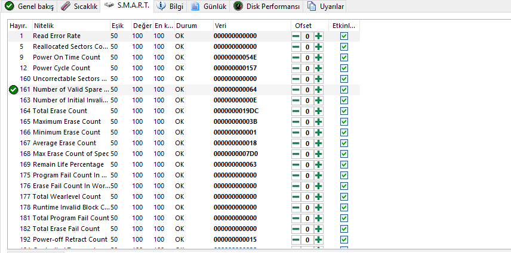
Task: Select data value 00000000054E
Action: pyautogui.click(x=235, y=58)
